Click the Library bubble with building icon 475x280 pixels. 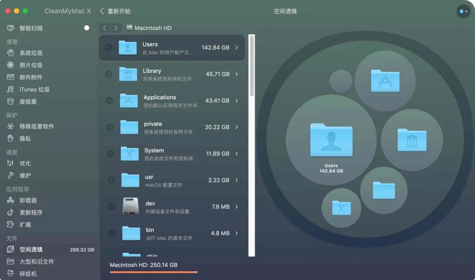(412, 140)
